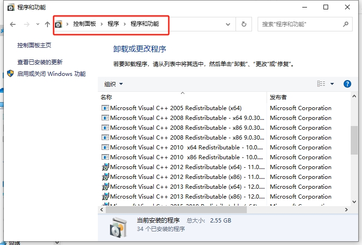Viewport: 362px width, 245px height.
Task: Sort by the 发布者 column header
Action: click(x=278, y=97)
